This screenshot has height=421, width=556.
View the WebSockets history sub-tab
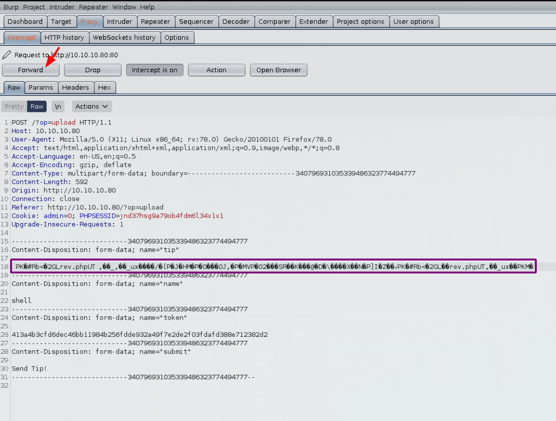click(124, 37)
